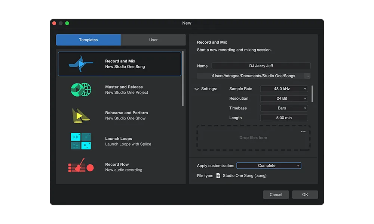The width and height of the screenshot is (374, 224).
Task: Open the Apply customization dropdown
Action: [x=269, y=166]
